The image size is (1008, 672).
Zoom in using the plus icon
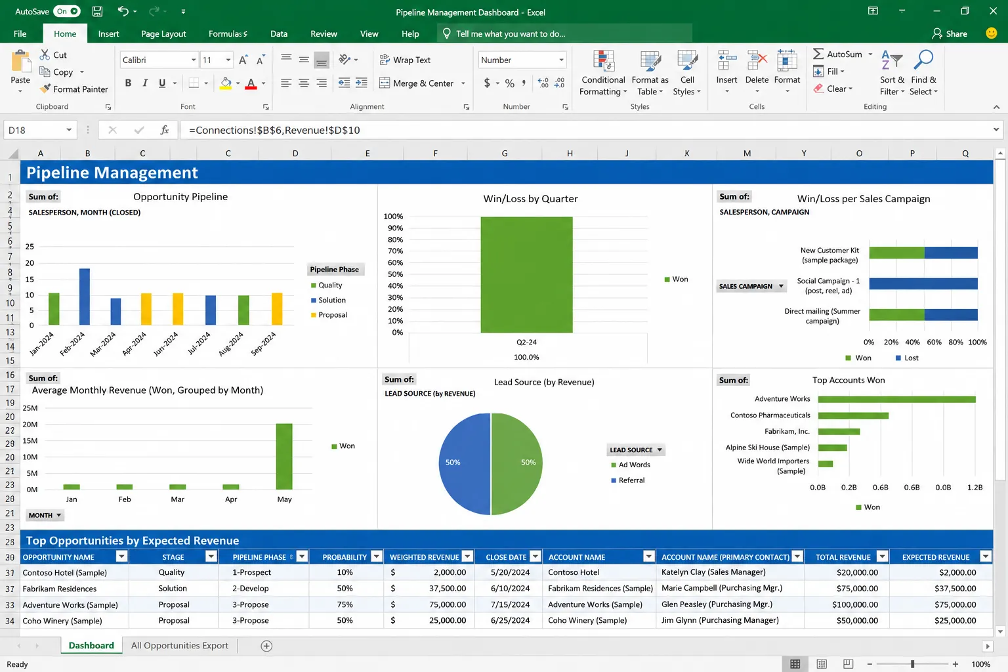pyautogui.click(x=955, y=664)
